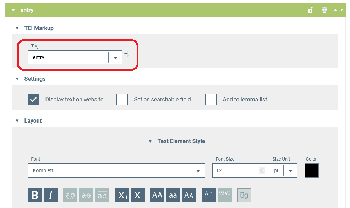Toggle bold text formatting
Image resolution: width=350 pixels, height=208 pixels.
(x=35, y=195)
